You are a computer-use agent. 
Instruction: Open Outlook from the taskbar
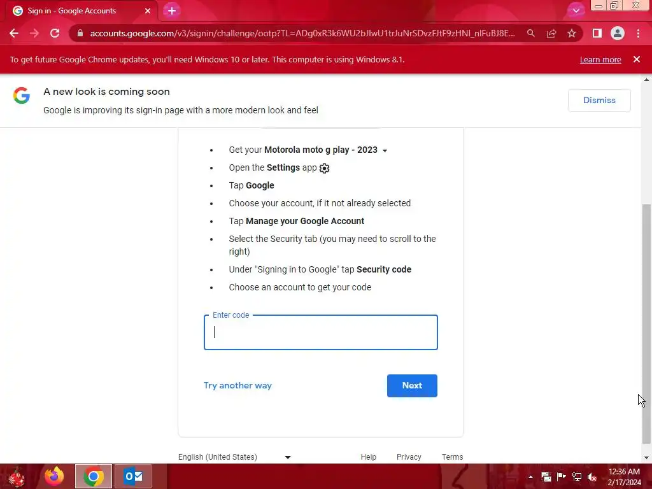coord(133,476)
